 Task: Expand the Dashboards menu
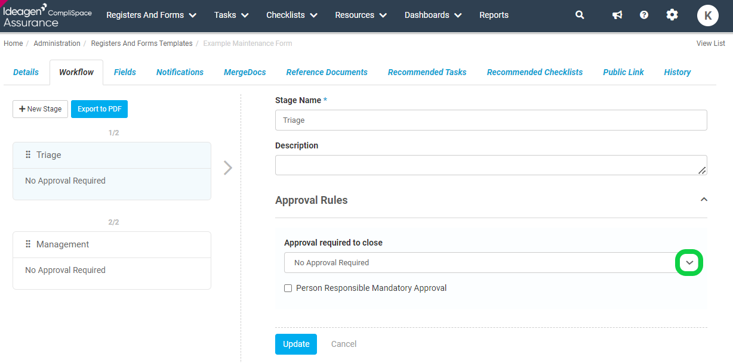tap(433, 15)
